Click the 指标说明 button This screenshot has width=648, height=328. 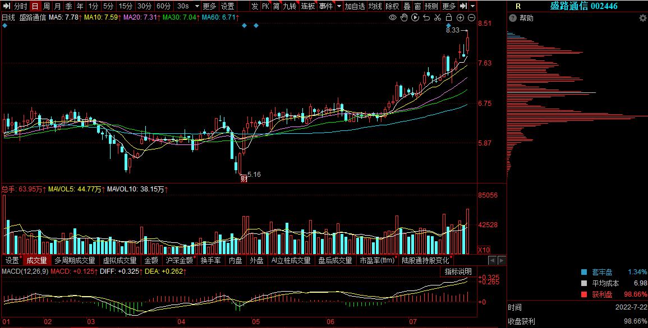point(458,271)
